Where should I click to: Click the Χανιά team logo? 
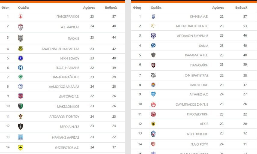click(x=153, y=46)
